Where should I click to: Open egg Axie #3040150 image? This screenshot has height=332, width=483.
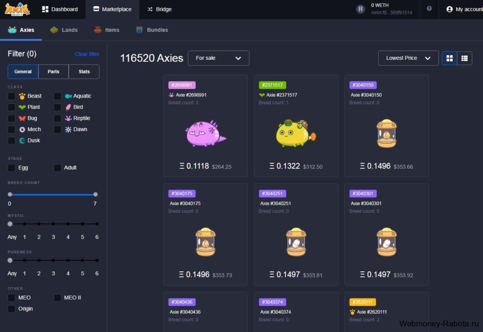[387, 133]
